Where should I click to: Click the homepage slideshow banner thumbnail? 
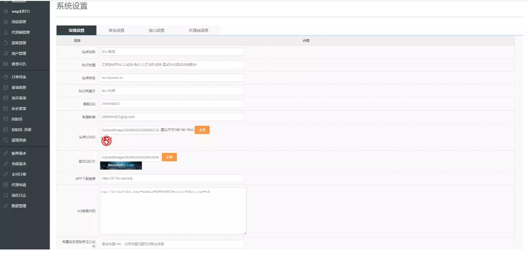(121, 166)
